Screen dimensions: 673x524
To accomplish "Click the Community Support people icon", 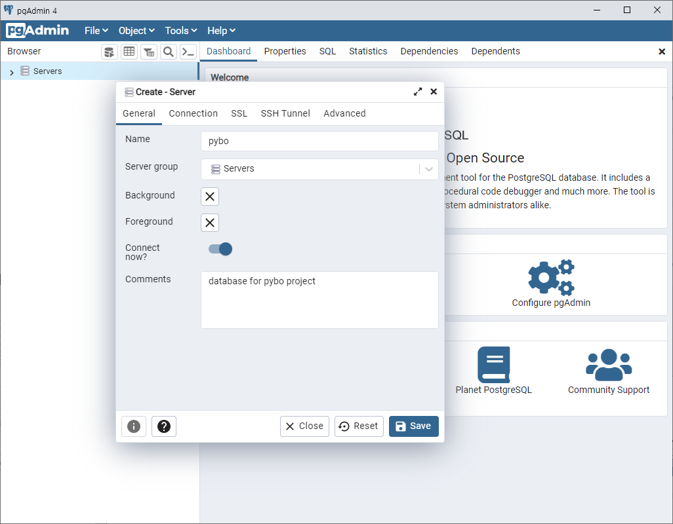I will point(609,365).
